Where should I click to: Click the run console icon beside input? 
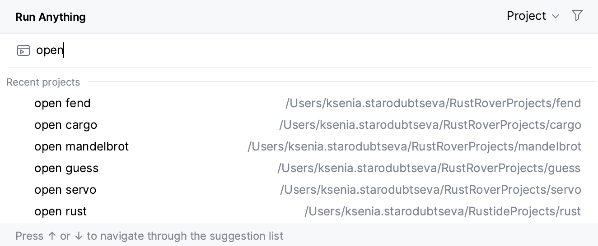tap(23, 50)
